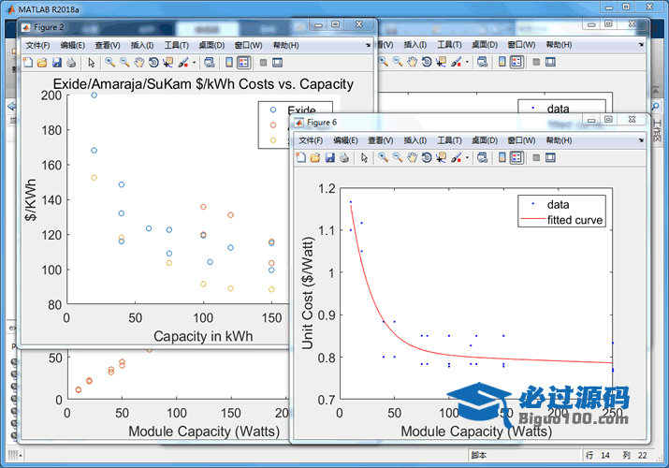Viewport: 669px width, 468px height.
Task: Open 桌面(D) menu in Figure 2
Action: [x=211, y=45]
